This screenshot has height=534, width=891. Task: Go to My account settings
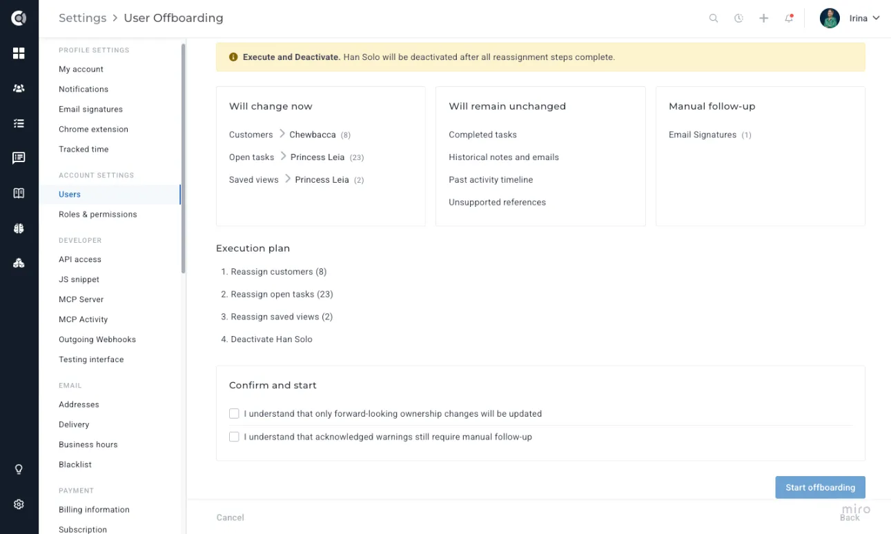(x=81, y=69)
